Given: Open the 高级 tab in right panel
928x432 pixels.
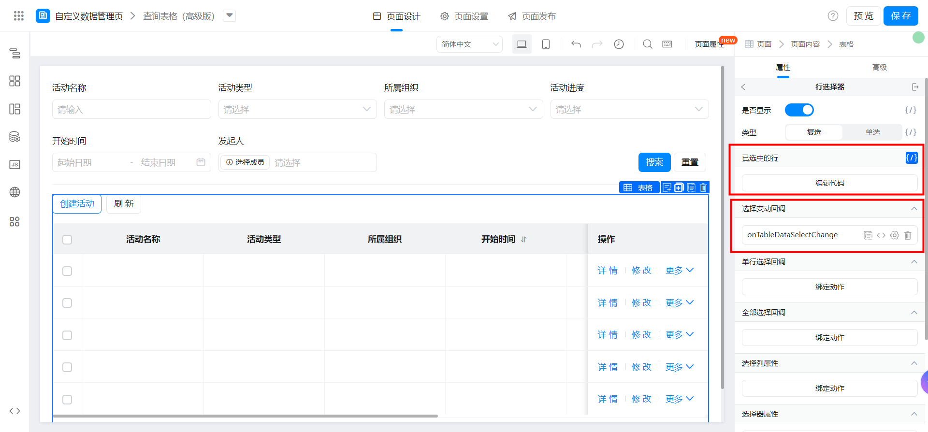Looking at the screenshot, I should point(880,68).
